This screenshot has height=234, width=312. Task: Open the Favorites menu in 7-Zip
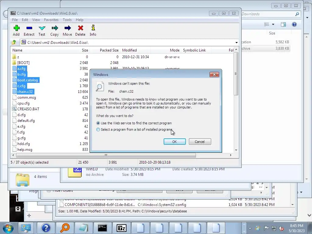[51, 20]
